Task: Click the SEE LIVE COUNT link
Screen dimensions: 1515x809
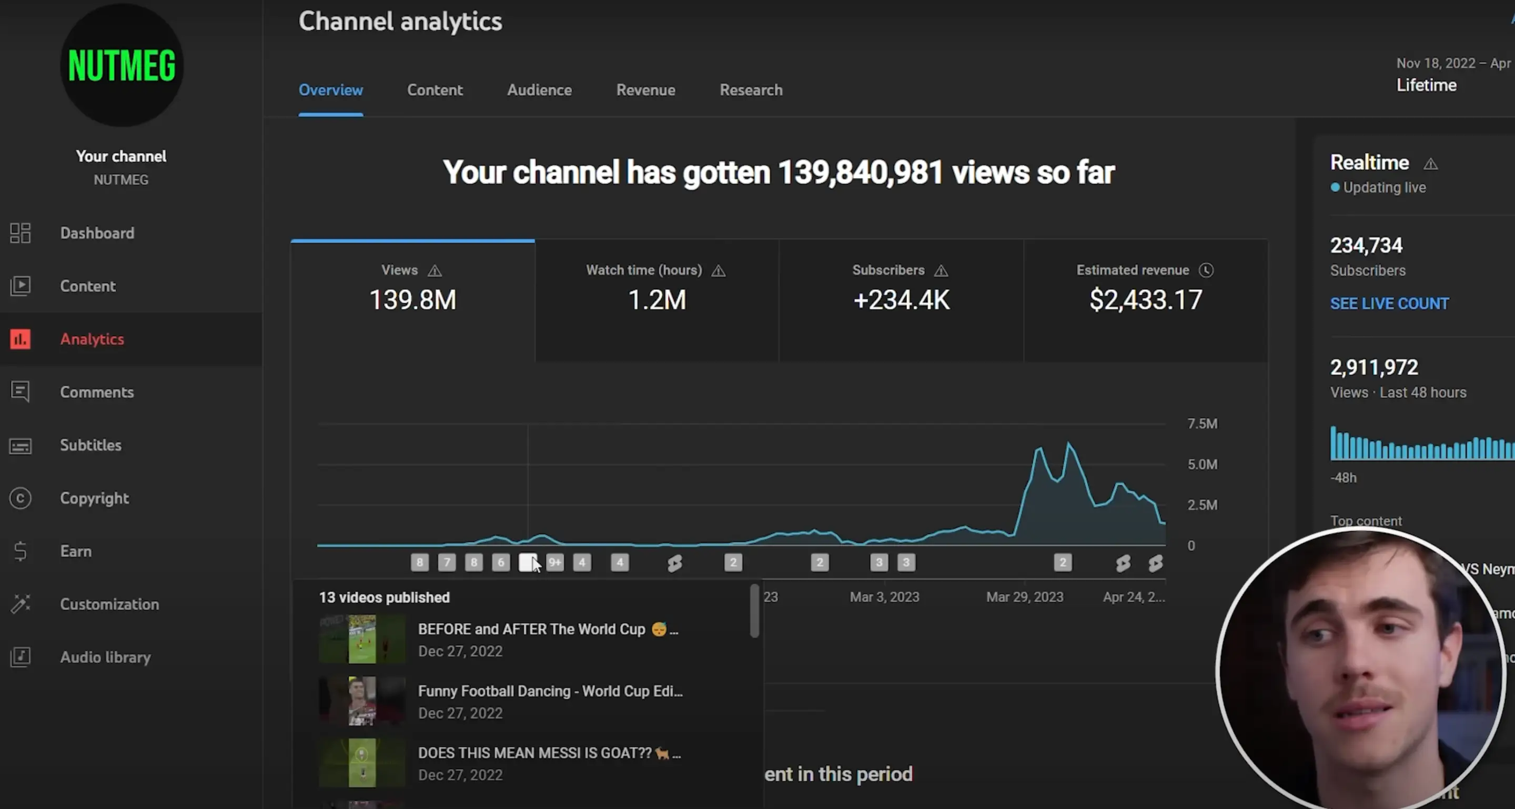Action: click(1389, 304)
